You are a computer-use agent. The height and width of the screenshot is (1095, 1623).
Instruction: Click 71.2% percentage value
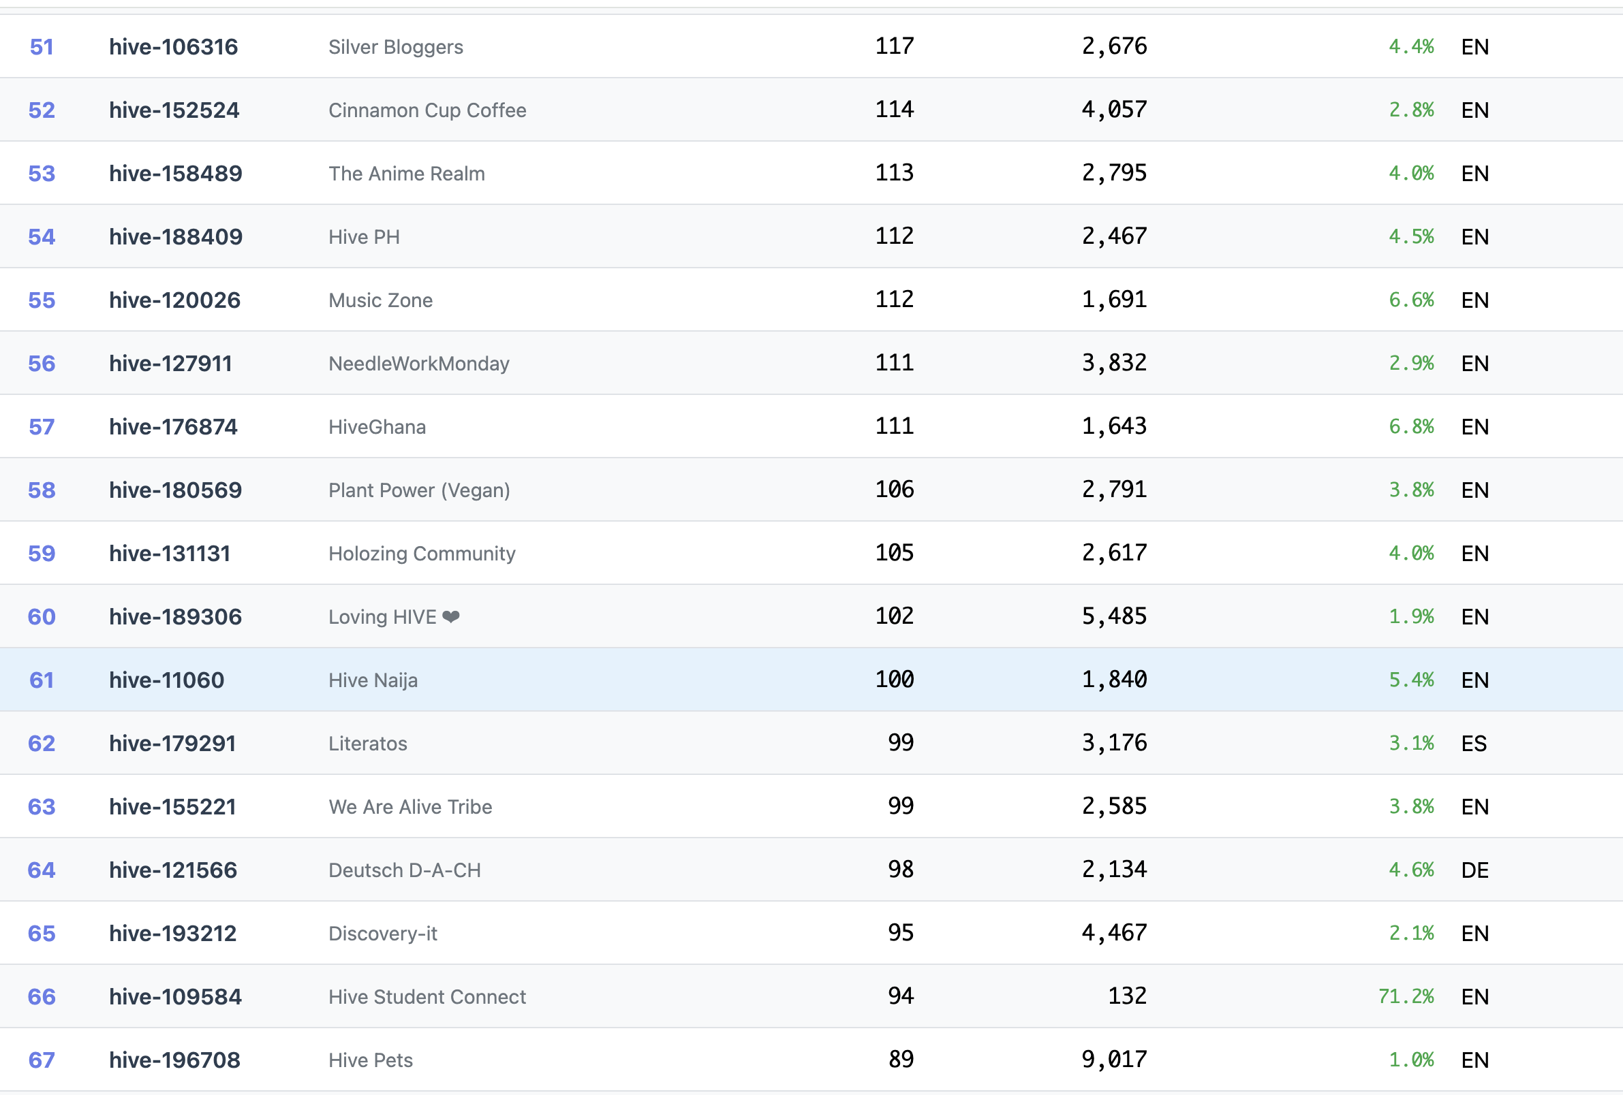click(1405, 996)
